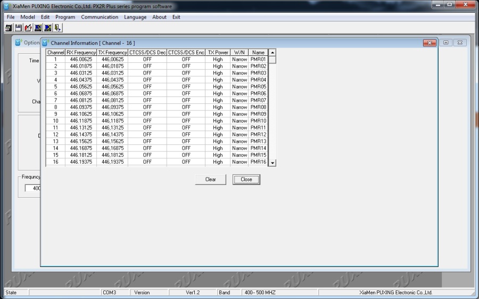Click the Name column header
This screenshot has height=299, width=479.
[x=258, y=53]
